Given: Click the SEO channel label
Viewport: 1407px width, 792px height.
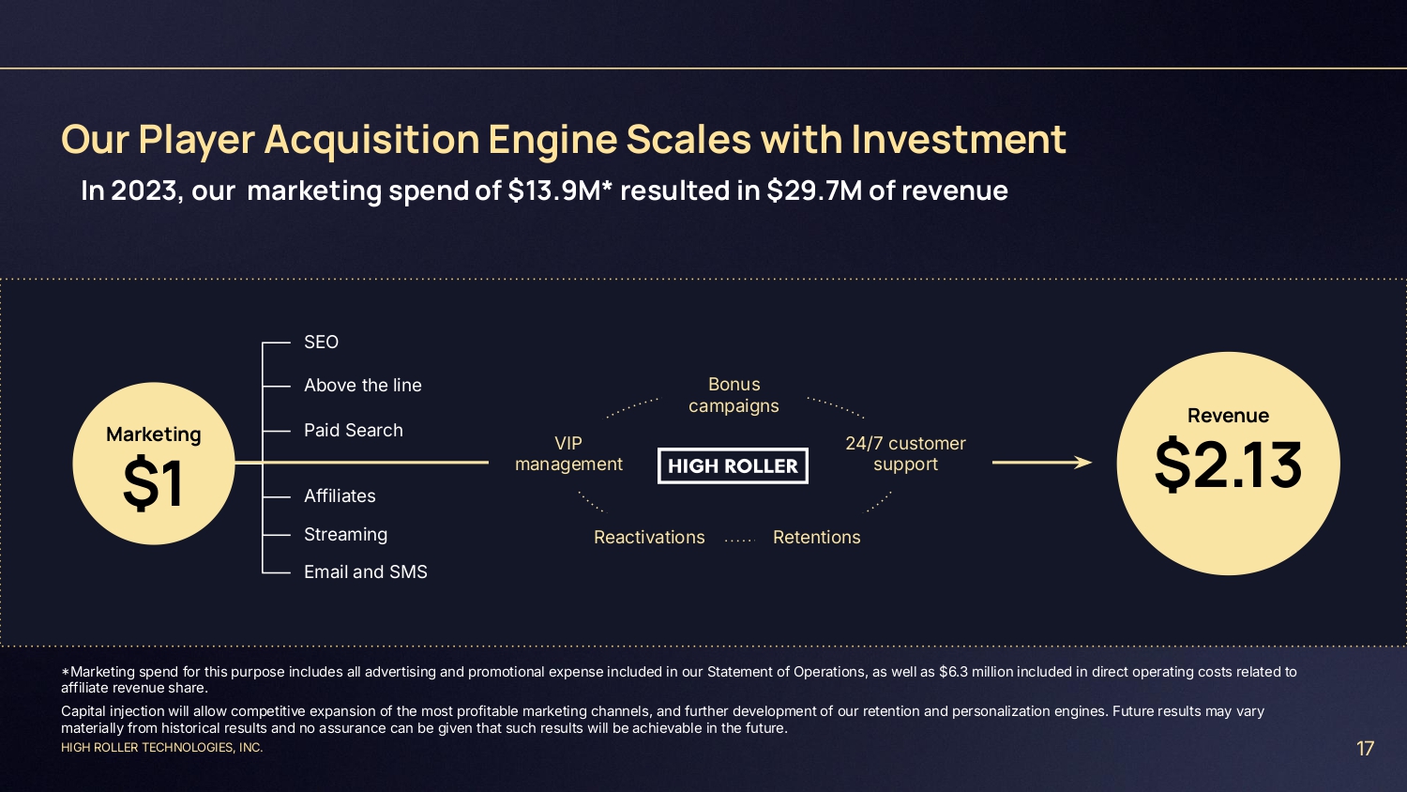Looking at the screenshot, I should tap(321, 343).
